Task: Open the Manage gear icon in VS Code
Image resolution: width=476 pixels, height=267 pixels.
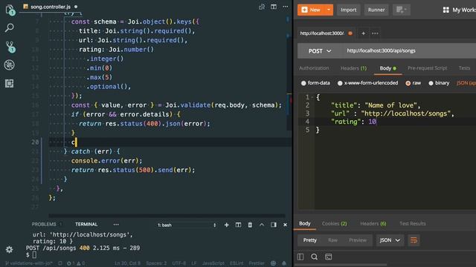Action: (10, 249)
